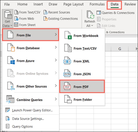Viewport: 138px width, 132px height.
Task: Click the From Folder icon
Action: click(68, 99)
